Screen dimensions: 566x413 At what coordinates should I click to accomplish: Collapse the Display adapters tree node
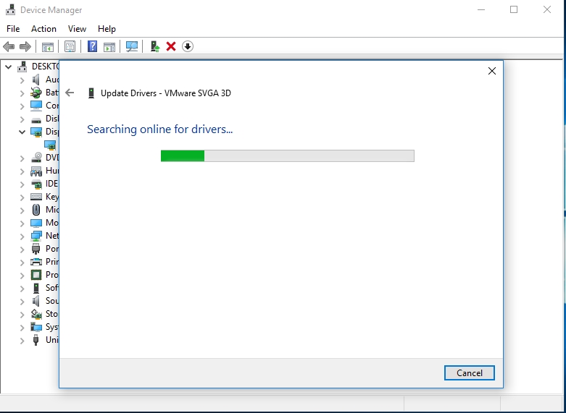coord(22,132)
